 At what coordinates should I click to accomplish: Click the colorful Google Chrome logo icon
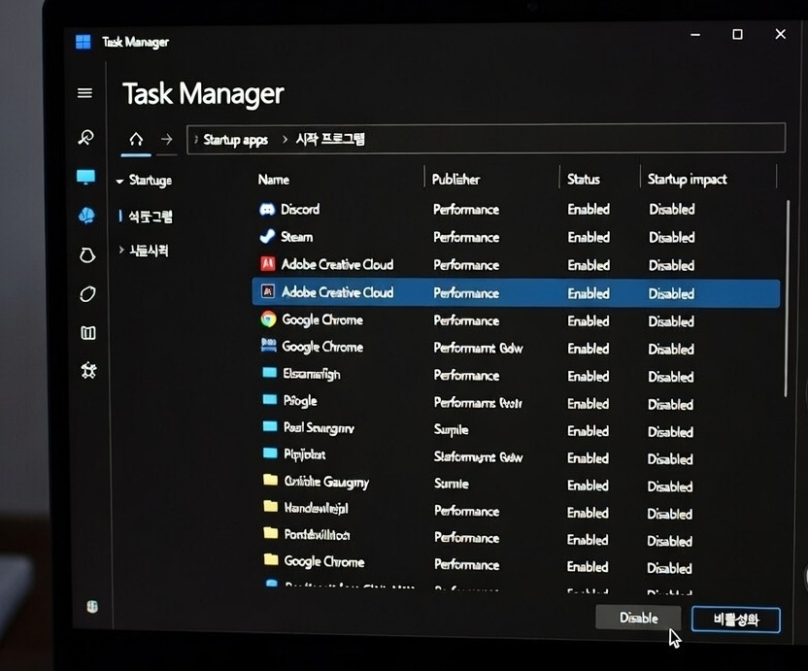point(268,319)
